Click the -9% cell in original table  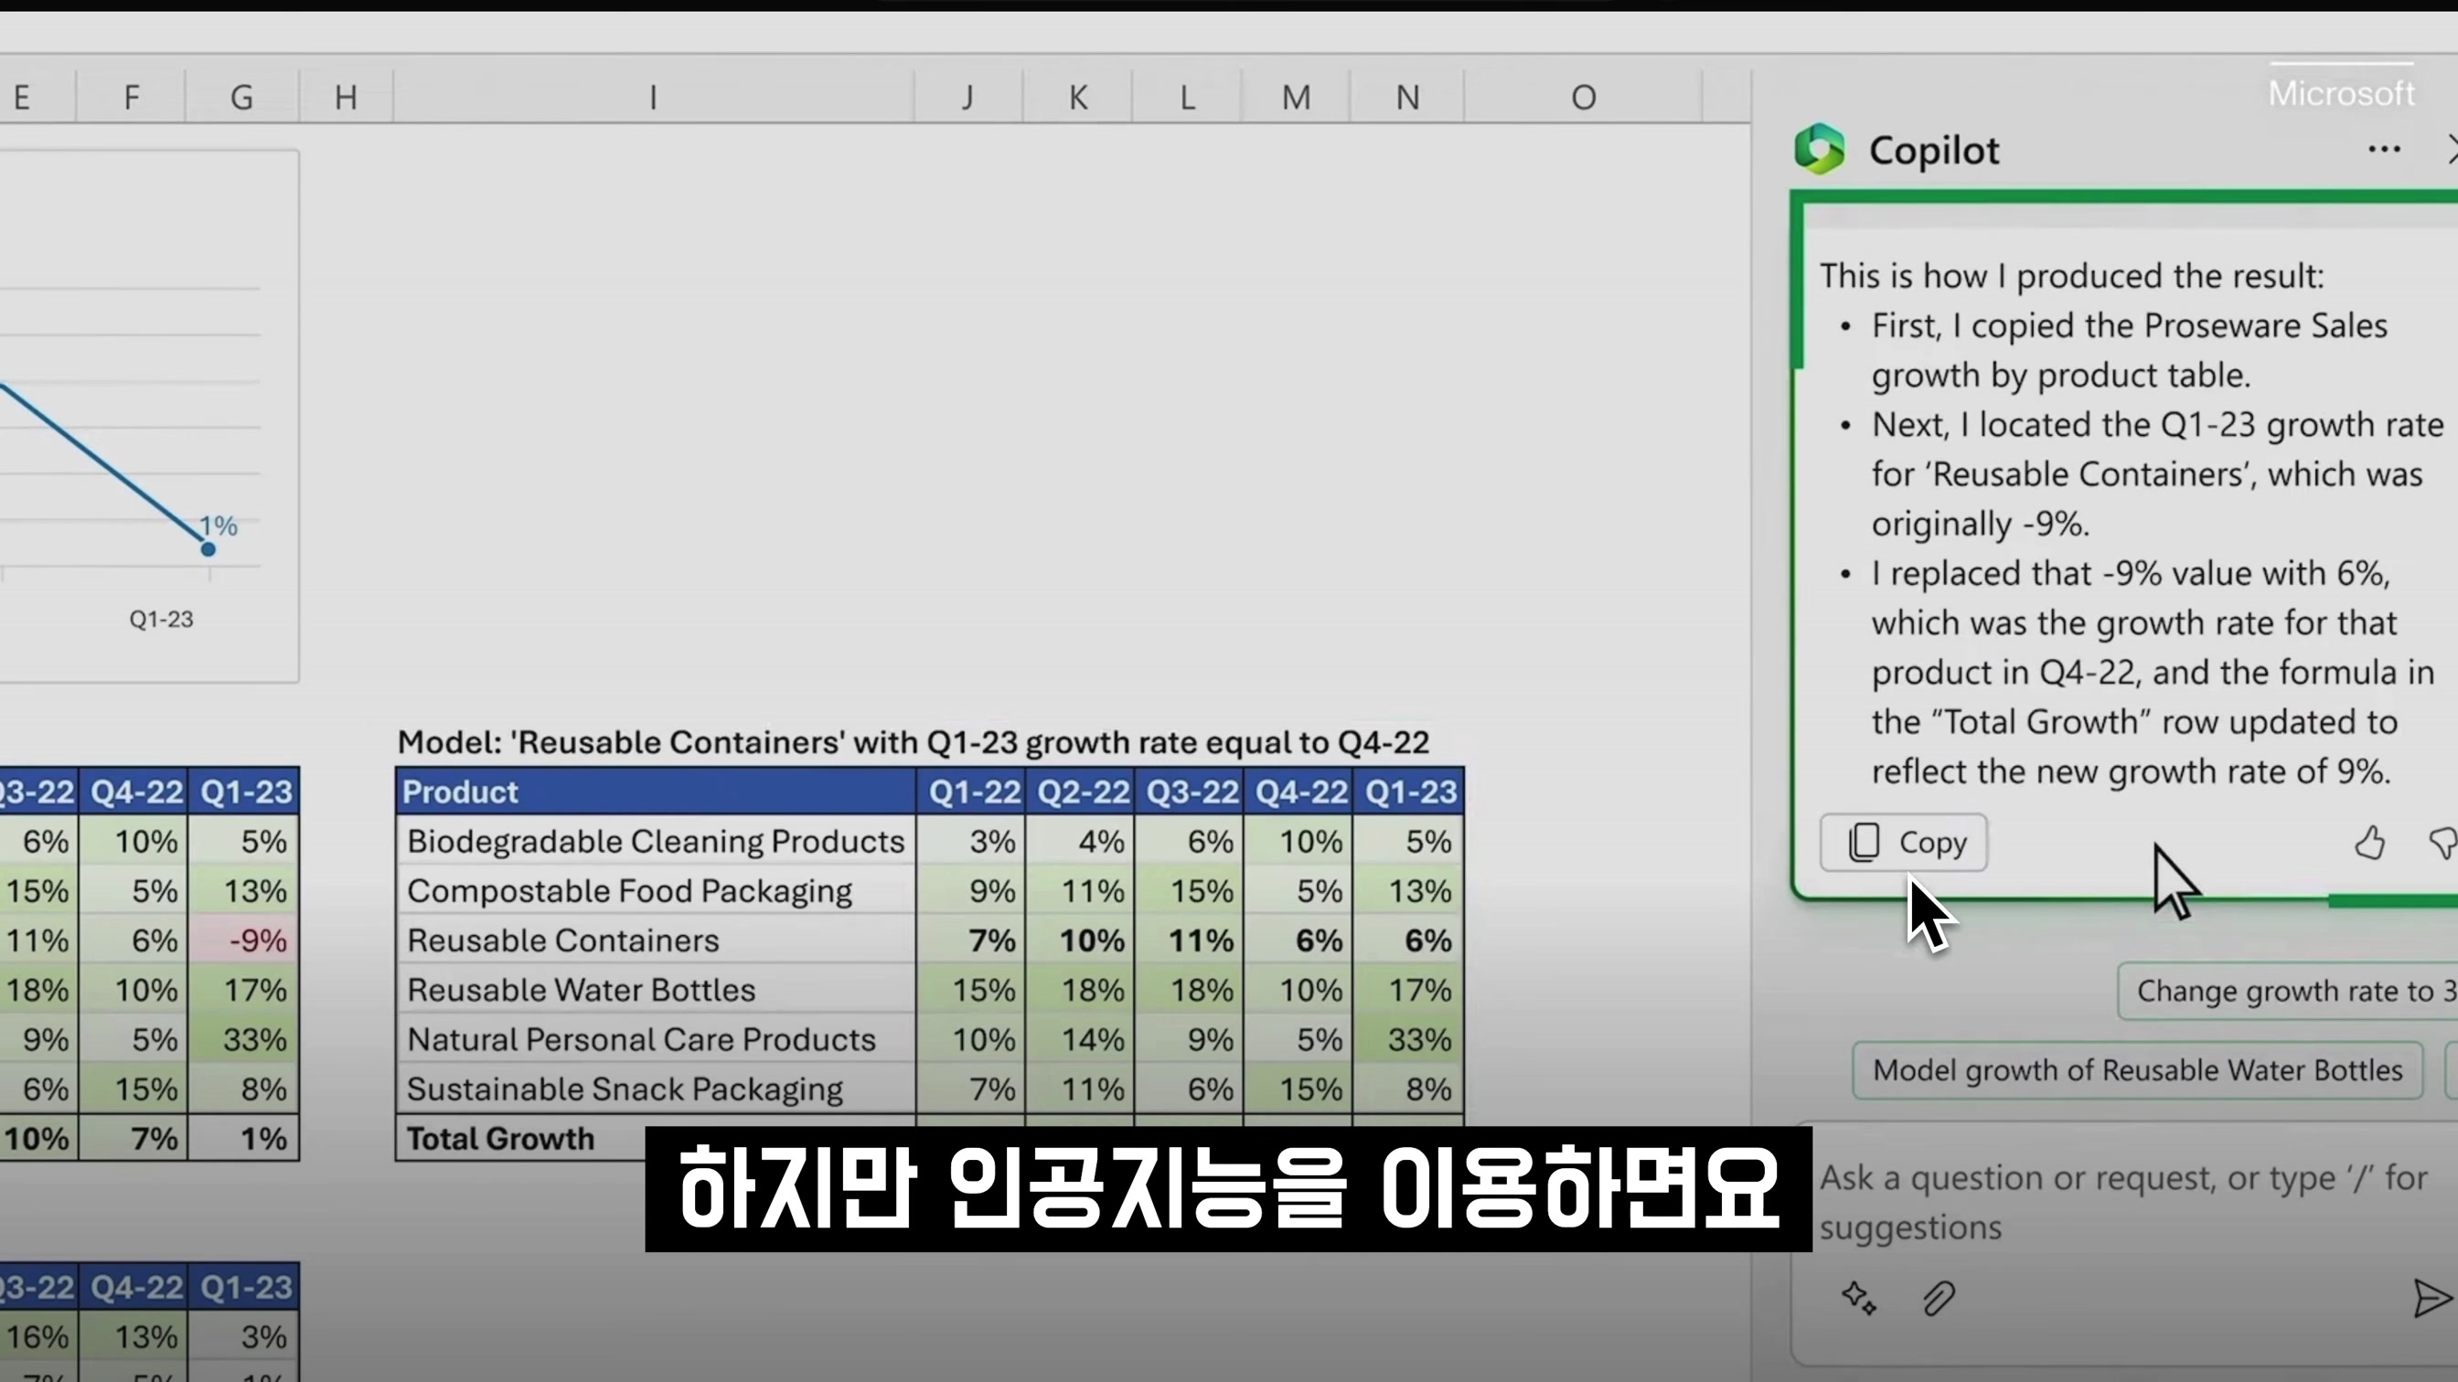[x=244, y=941]
